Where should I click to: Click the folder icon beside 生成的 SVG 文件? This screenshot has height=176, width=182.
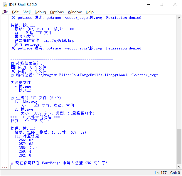[x=12, y=98]
